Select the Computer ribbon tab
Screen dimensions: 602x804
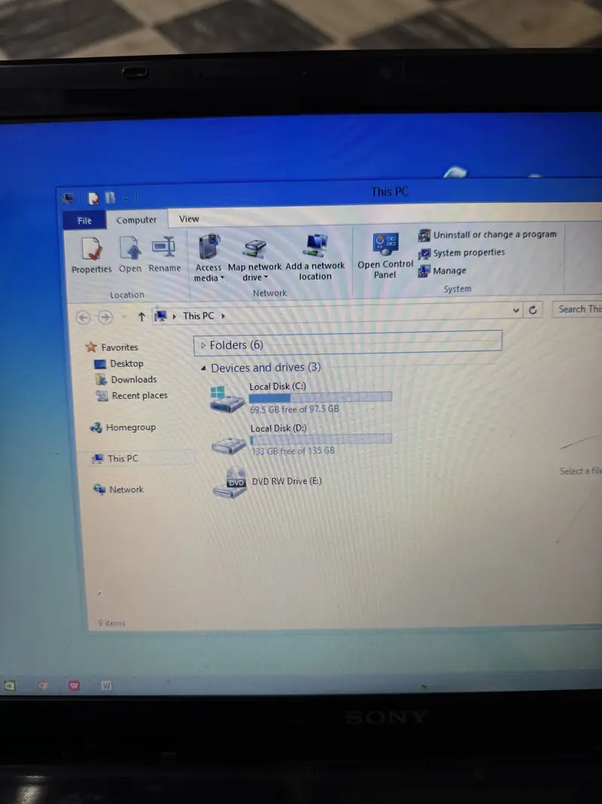(136, 220)
